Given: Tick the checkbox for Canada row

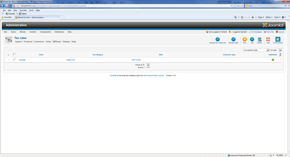Looking at the screenshot, I should pyautogui.click(x=15, y=60).
